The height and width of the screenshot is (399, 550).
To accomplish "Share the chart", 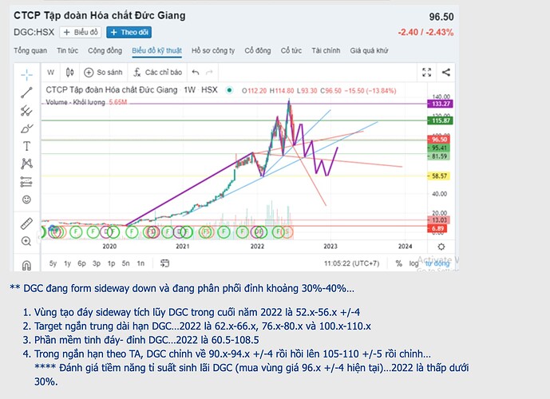I will tap(445, 73).
